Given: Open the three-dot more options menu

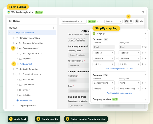Looking at the screenshot, I should [98, 21].
